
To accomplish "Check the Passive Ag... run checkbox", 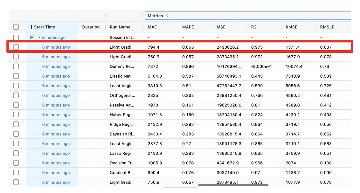I will tap(16, 105).
